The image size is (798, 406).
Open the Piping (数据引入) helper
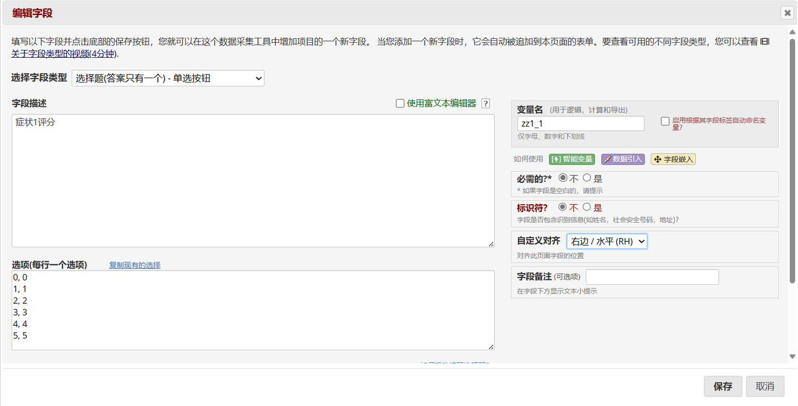(622, 159)
